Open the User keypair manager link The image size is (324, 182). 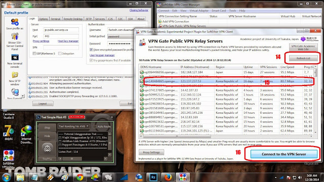(102, 55)
